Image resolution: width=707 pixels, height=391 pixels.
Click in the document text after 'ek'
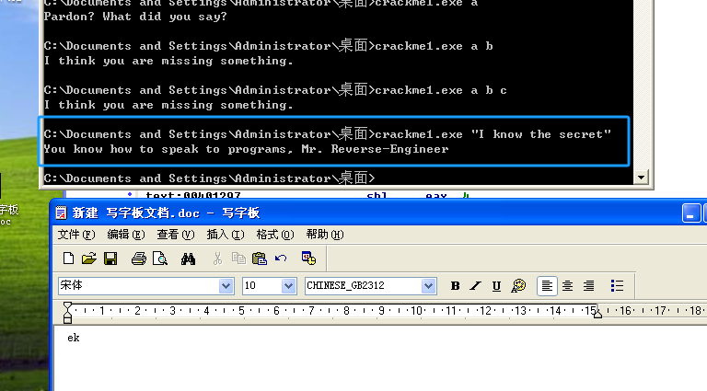(x=81, y=338)
